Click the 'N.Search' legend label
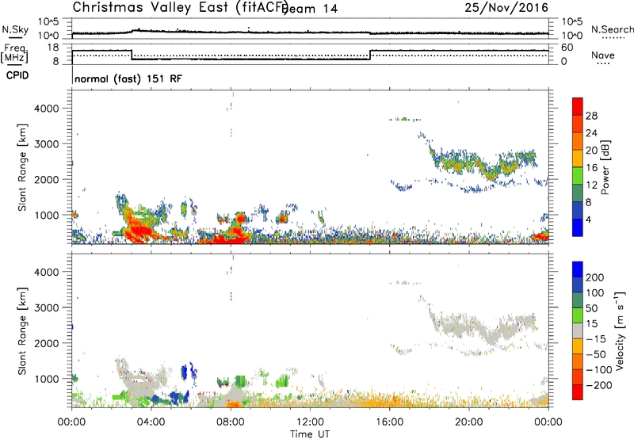 click(612, 29)
